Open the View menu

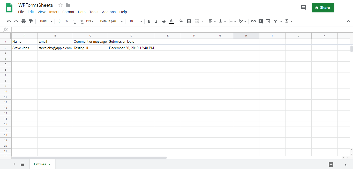click(41, 12)
